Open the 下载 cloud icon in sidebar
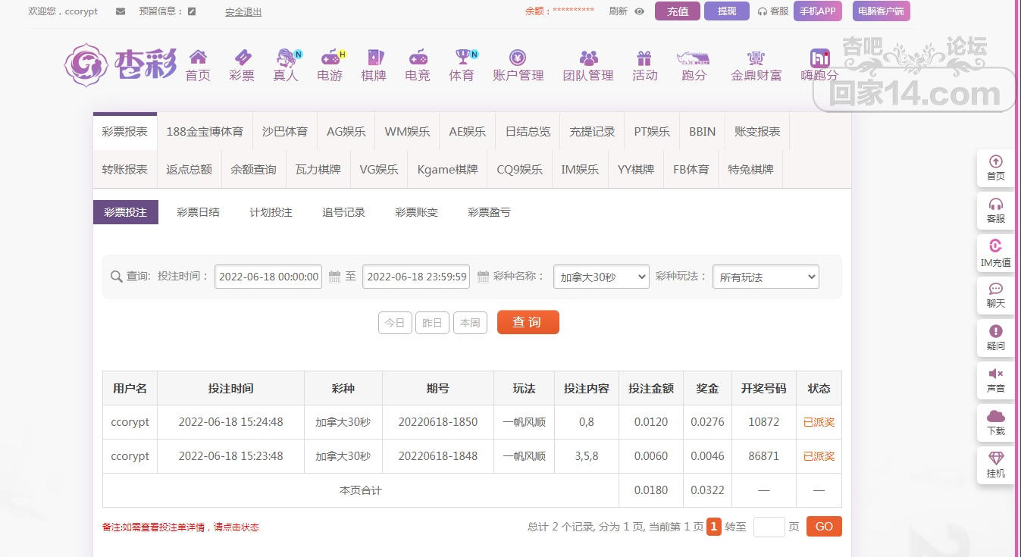The height and width of the screenshot is (557, 1021). (x=995, y=416)
